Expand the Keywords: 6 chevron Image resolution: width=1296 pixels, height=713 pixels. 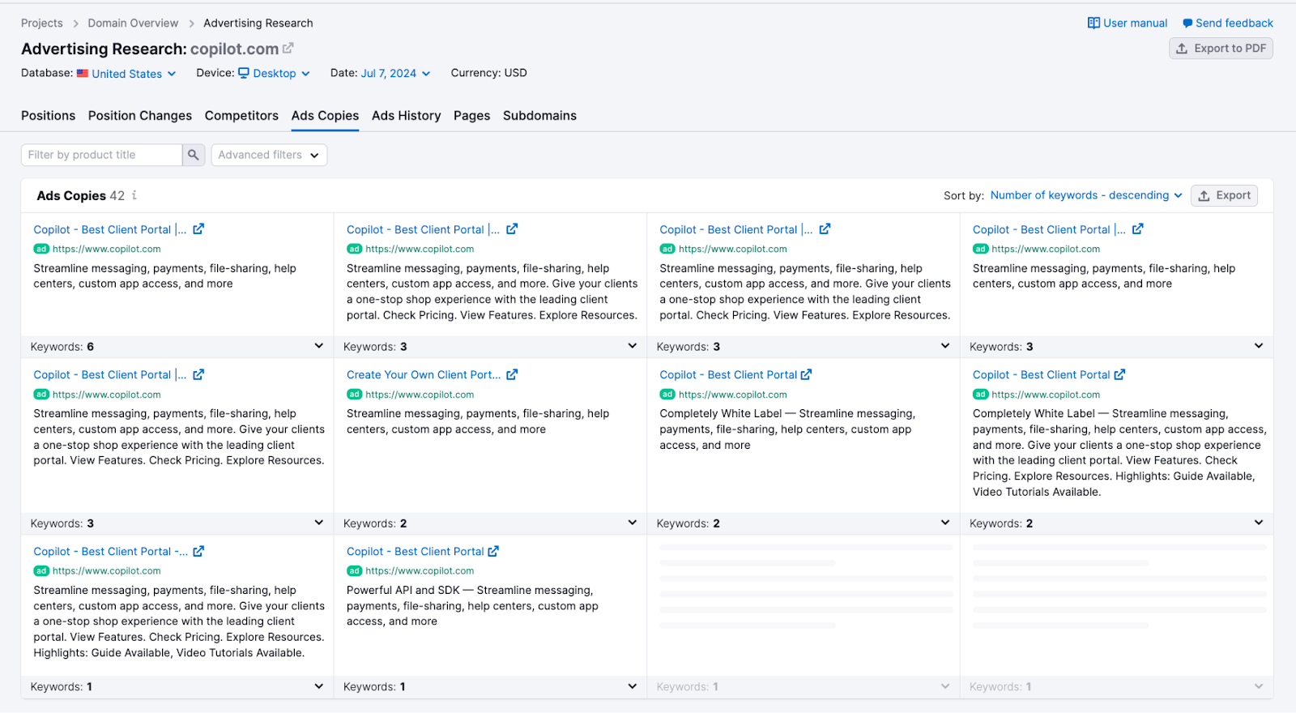click(x=319, y=346)
